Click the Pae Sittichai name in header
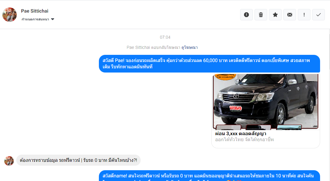The height and width of the screenshot is (181, 330). 35,11
